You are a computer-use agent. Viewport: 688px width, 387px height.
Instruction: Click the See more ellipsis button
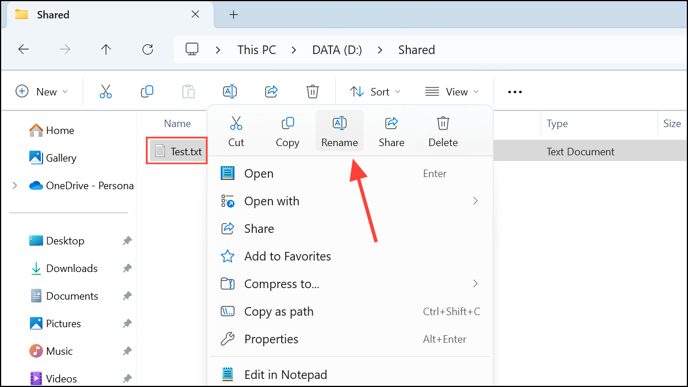[x=514, y=91]
